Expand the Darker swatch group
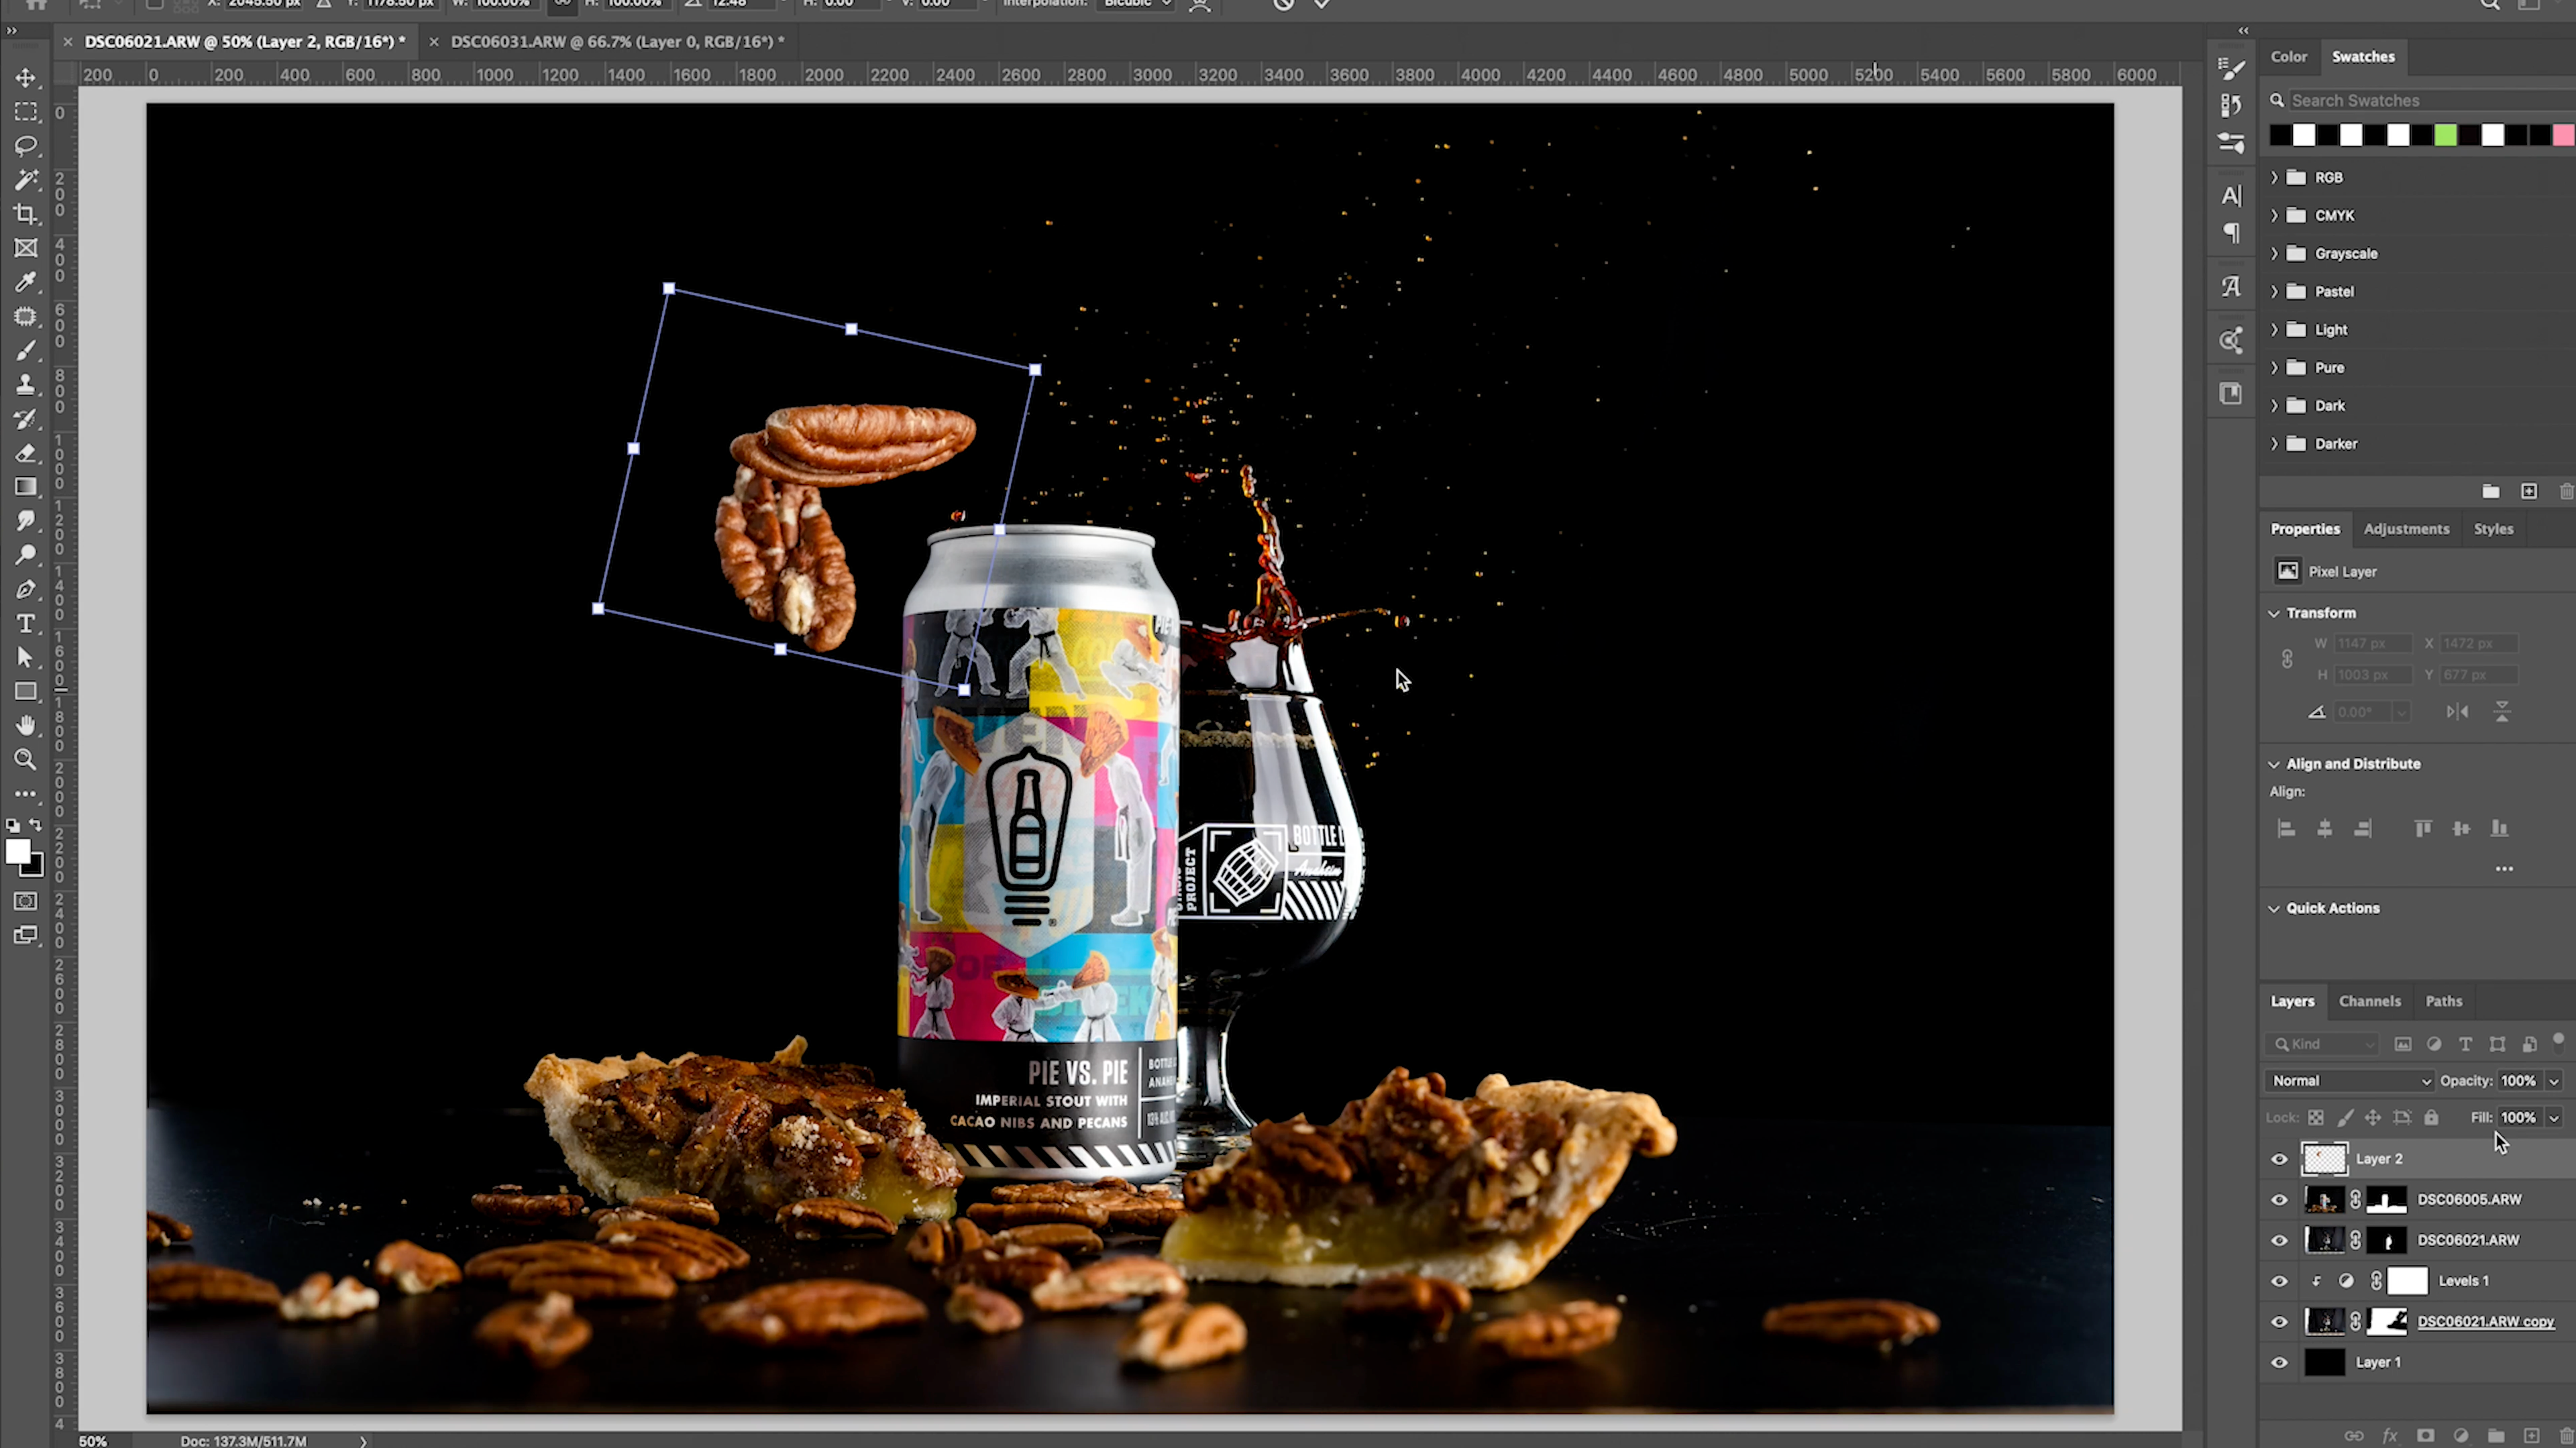The image size is (2576, 1448). pyautogui.click(x=2274, y=443)
